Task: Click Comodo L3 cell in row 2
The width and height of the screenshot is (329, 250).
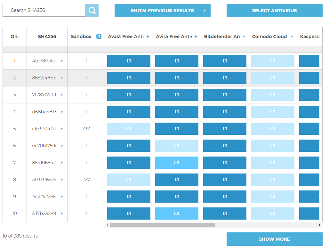Action: (273, 78)
